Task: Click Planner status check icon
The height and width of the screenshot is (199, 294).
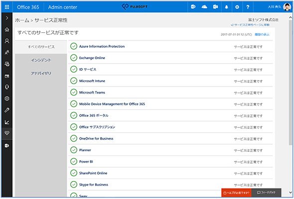Action: point(74,150)
